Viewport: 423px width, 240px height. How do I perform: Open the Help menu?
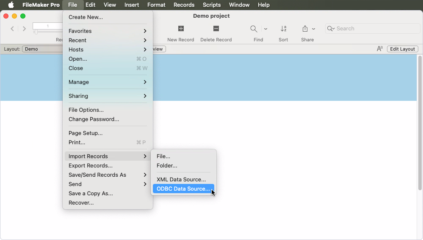pos(263,5)
